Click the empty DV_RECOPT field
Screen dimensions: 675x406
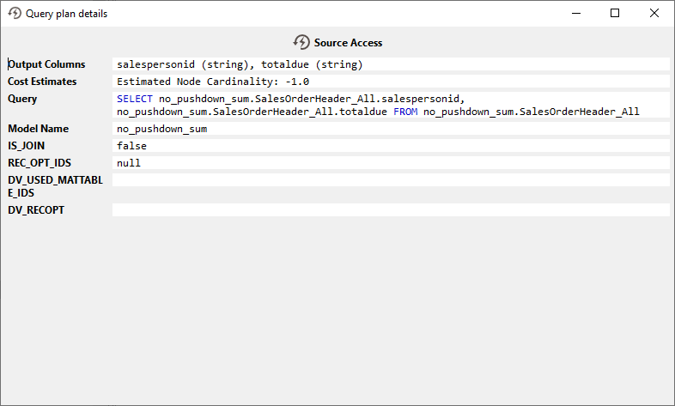[x=390, y=210]
